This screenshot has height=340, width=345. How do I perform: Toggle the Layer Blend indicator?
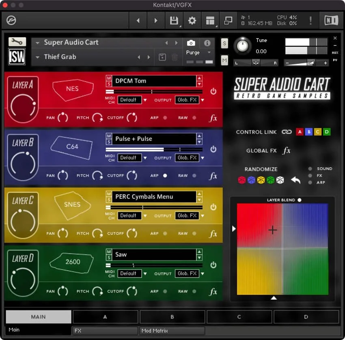click(300, 200)
